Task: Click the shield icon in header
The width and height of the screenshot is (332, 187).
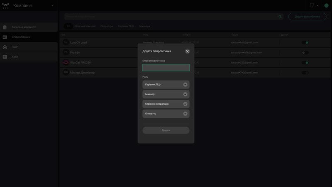Action: tap(312, 5)
